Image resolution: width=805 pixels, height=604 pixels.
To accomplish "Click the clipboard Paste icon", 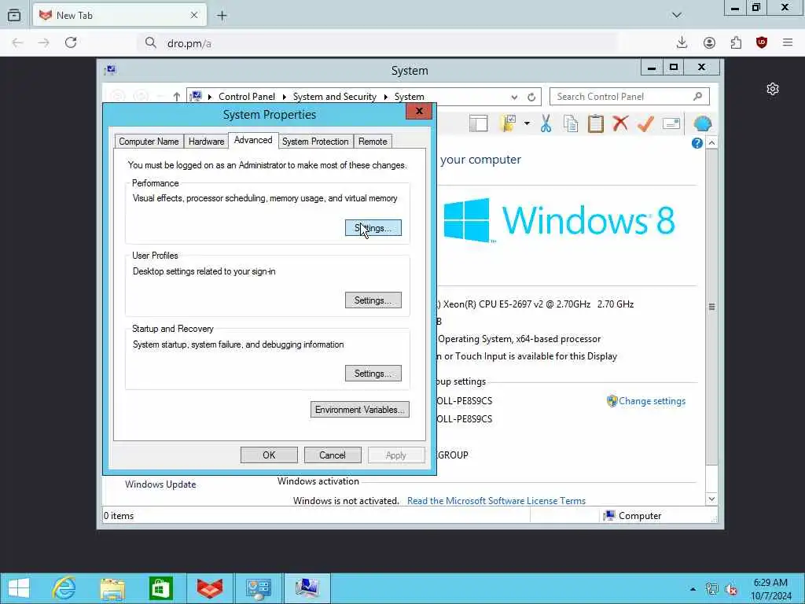I will (596, 123).
